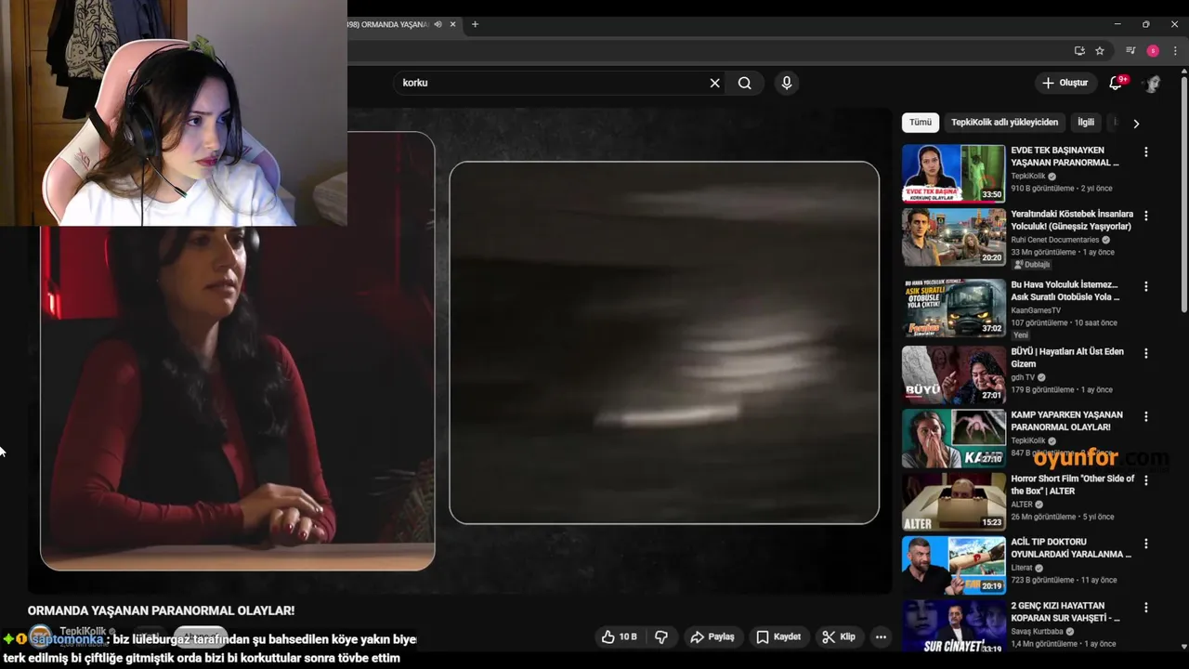The height and width of the screenshot is (669, 1189).
Task: Click the Savaş Kurtbaba channel name
Action: pos(1039,632)
